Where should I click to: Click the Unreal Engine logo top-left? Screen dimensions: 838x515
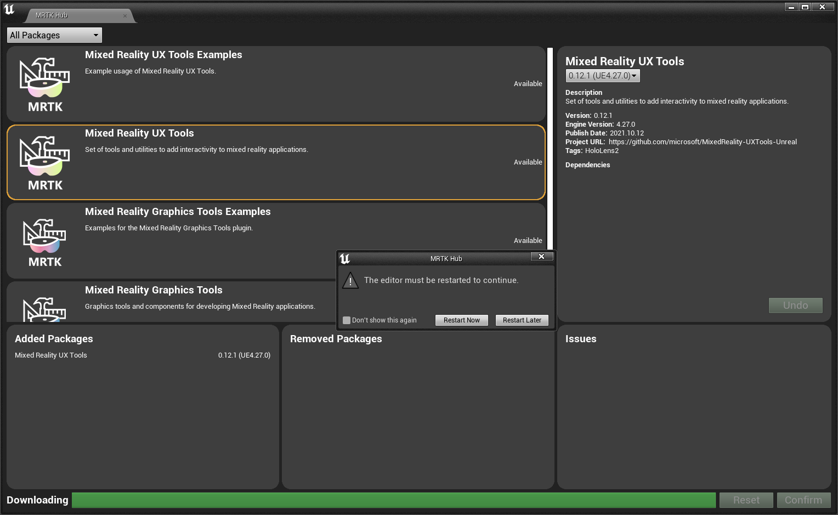pyautogui.click(x=9, y=9)
